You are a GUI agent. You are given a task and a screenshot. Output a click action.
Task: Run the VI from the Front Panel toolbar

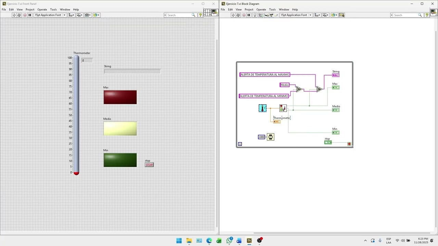pos(14,15)
